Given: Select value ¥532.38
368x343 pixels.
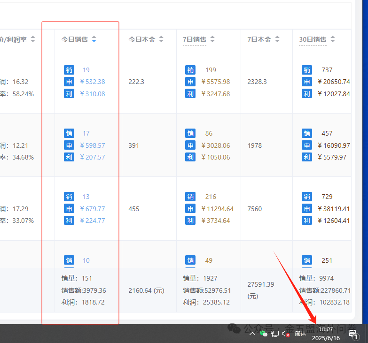Looking at the screenshot, I should coord(93,82).
